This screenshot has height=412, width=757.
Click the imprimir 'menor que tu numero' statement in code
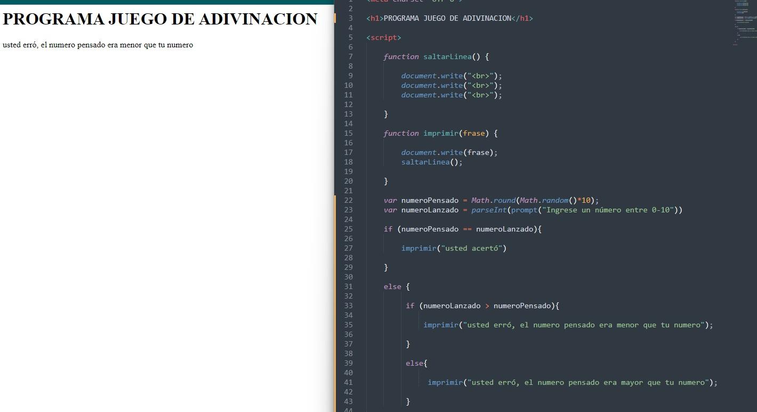(x=568, y=325)
